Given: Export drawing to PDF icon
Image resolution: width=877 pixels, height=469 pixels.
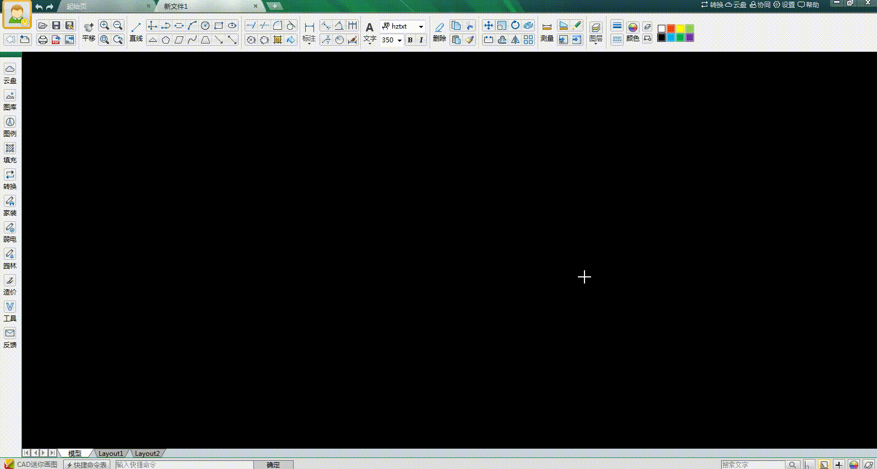Looking at the screenshot, I should click(x=56, y=40).
